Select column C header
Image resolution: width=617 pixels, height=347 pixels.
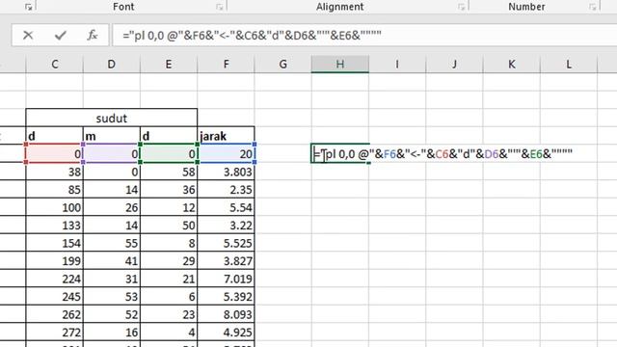pos(55,65)
